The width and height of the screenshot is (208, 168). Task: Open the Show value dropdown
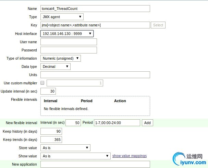pos(75,156)
